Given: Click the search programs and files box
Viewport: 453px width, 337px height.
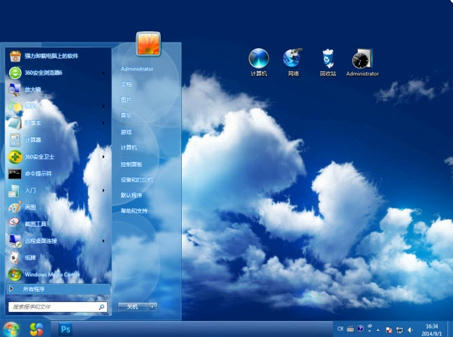Looking at the screenshot, I should 58,307.
